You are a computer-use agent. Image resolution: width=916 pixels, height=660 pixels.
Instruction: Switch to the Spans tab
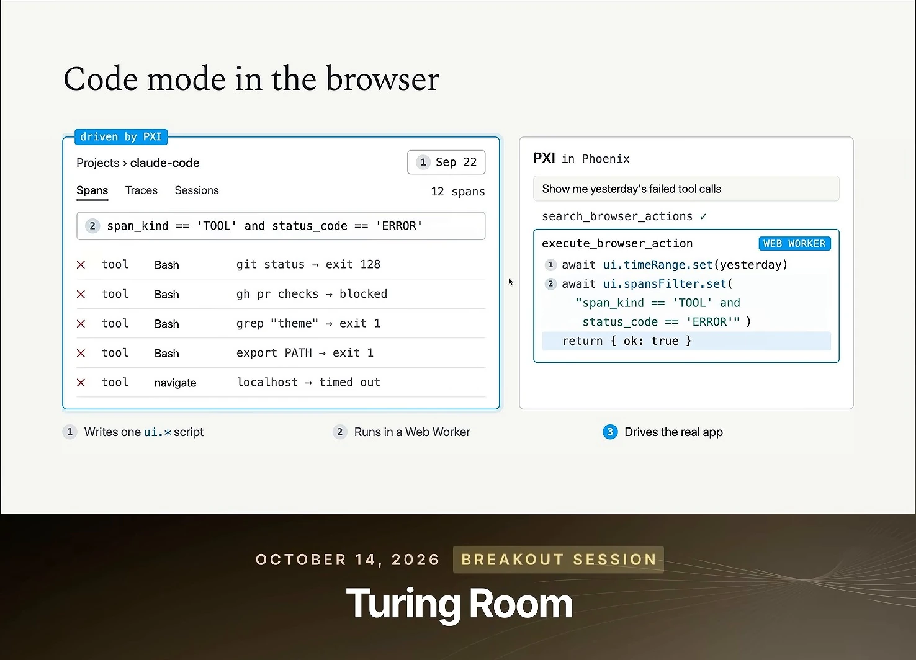pyautogui.click(x=92, y=190)
